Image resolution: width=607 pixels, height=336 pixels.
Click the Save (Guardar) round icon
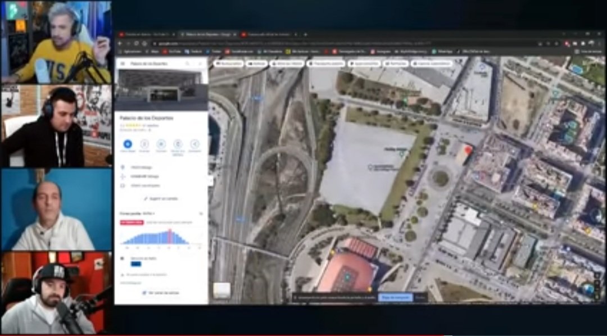[144, 144]
